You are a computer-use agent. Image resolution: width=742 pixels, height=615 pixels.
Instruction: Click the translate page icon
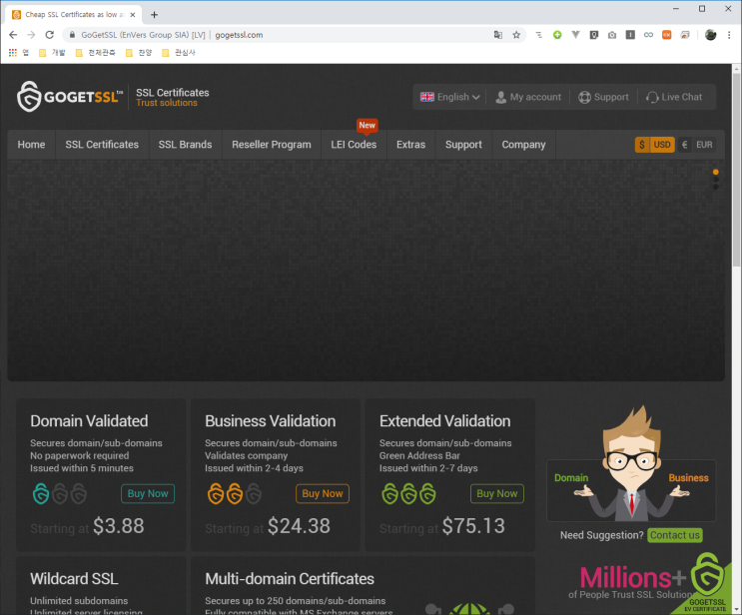tap(497, 35)
